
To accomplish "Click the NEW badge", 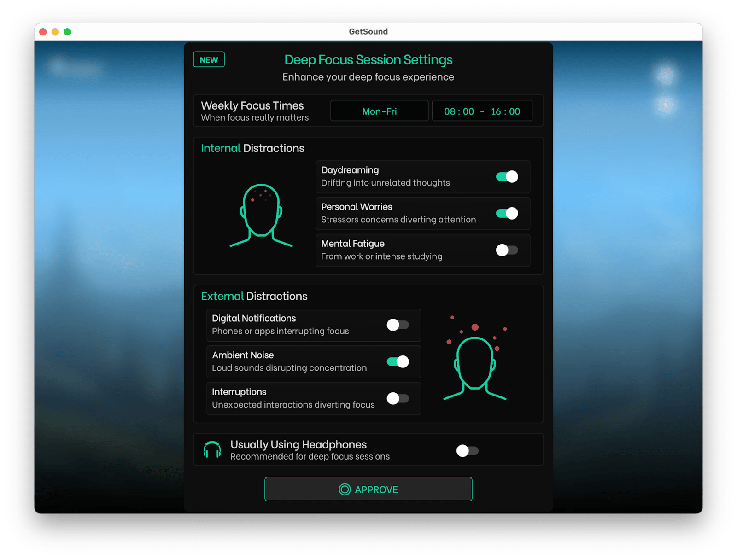I will pos(209,60).
